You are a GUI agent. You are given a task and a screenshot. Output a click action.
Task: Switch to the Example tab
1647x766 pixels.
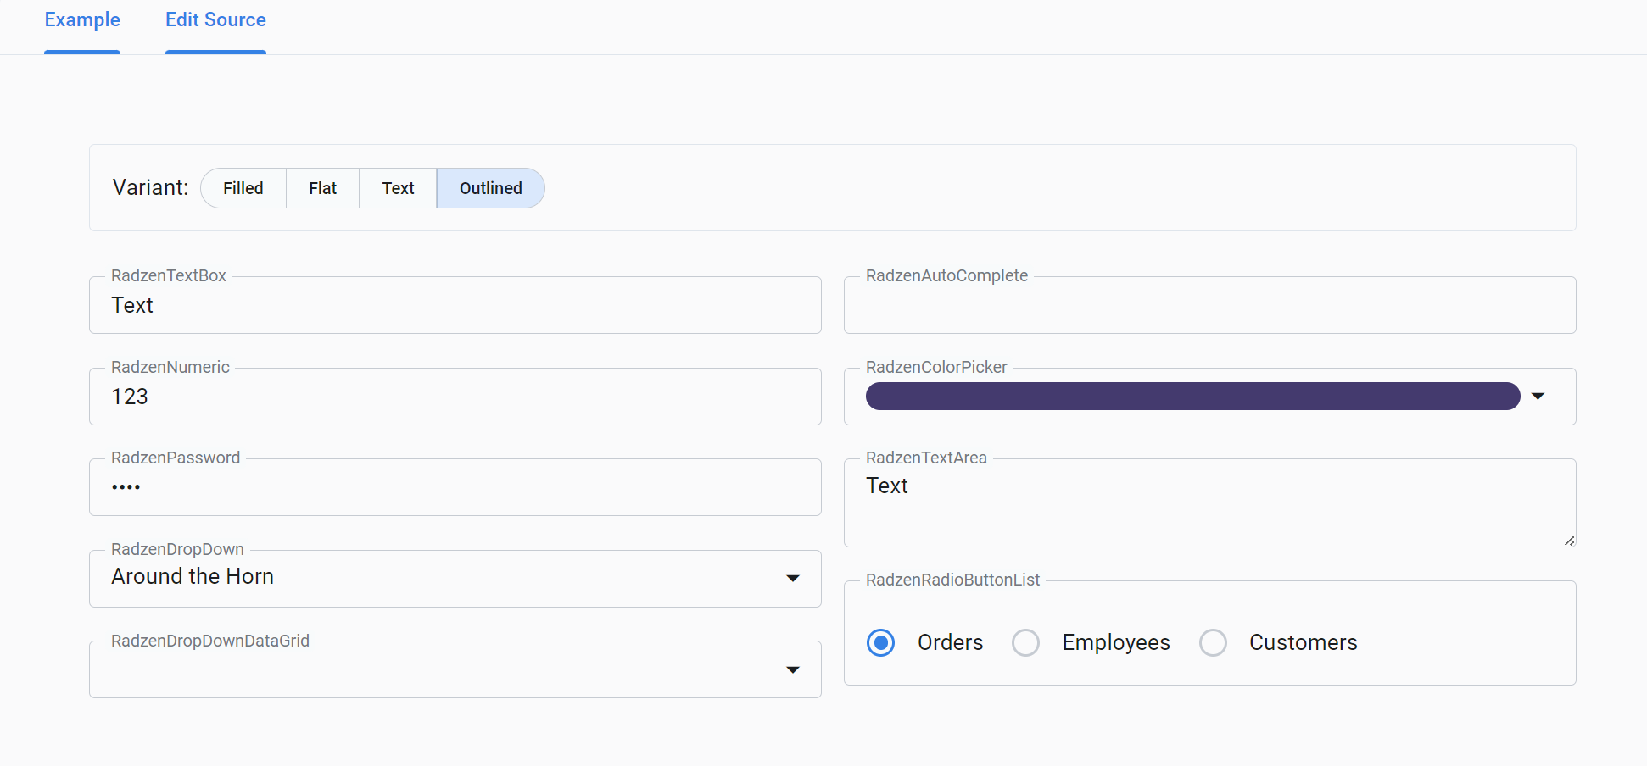[81, 19]
